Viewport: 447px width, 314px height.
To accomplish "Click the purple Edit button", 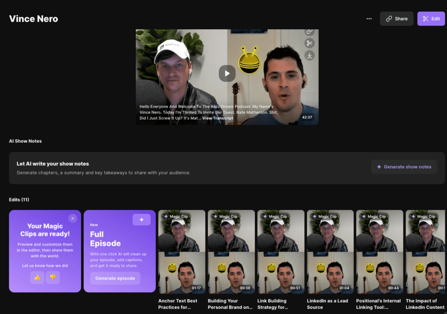I will (431, 19).
